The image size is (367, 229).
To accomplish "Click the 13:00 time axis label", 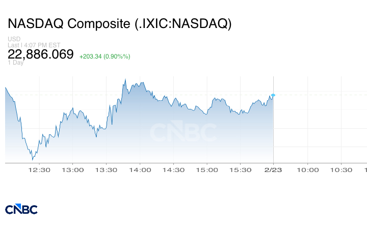I will click(72, 170).
